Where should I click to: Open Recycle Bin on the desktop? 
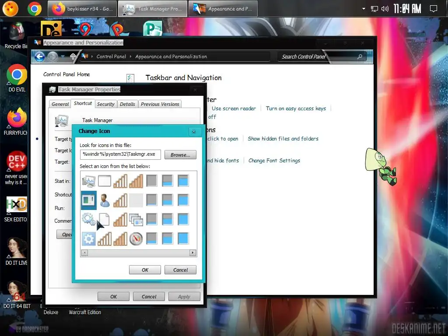coord(16,36)
